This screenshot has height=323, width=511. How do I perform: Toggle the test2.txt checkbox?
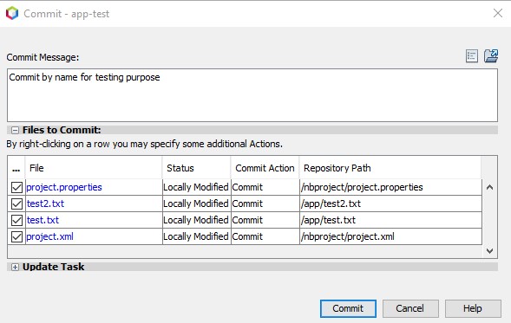(x=16, y=204)
